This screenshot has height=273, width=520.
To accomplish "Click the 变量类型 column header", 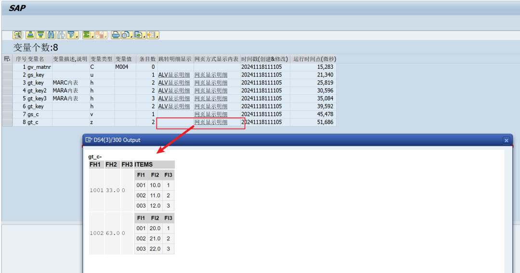I will [102, 59].
